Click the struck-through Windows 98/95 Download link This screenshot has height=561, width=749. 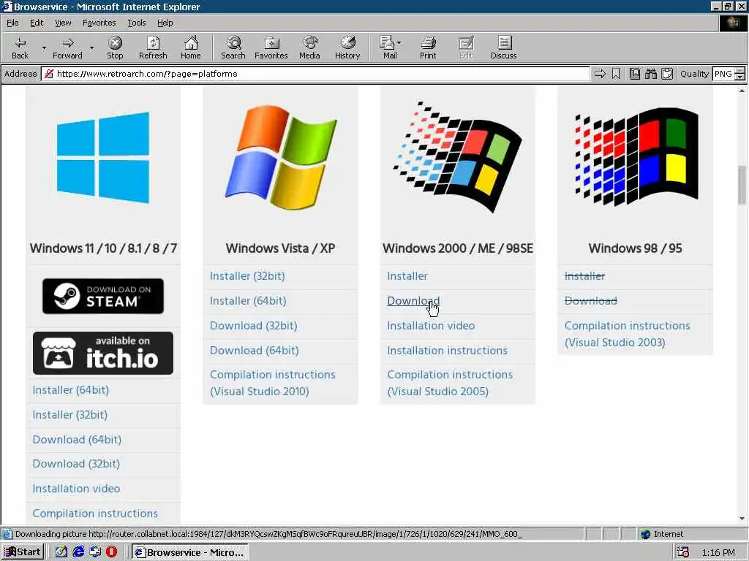[591, 301]
